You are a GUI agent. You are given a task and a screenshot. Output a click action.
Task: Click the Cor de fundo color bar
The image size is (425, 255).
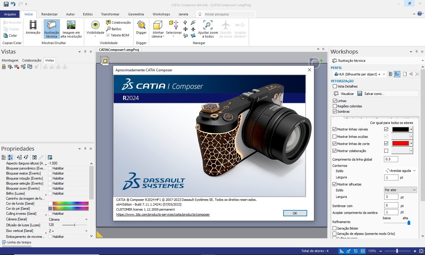click(x=71, y=204)
